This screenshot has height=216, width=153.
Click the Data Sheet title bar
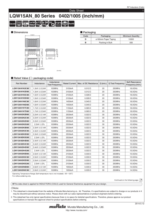[x=76, y=11]
